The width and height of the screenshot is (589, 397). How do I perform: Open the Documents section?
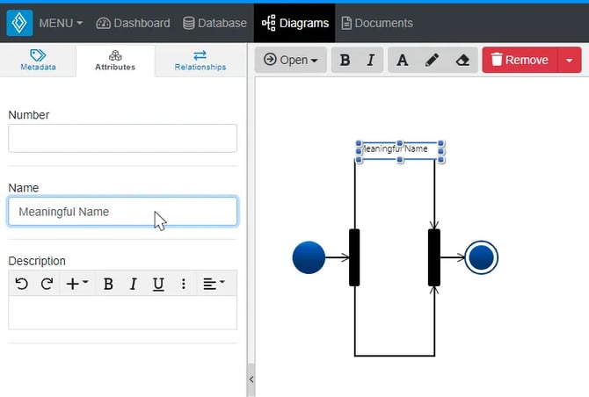[377, 23]
